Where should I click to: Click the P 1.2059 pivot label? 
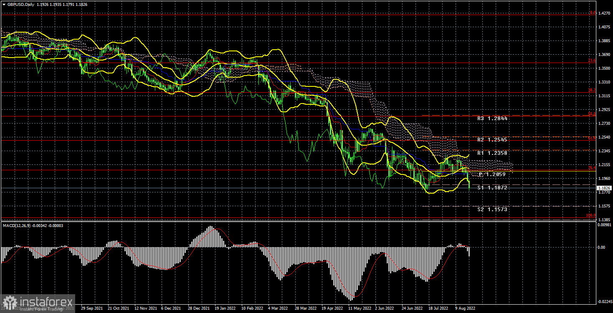click(492, 174)
